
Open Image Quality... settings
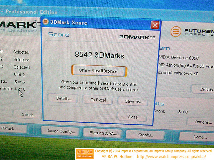61,131
